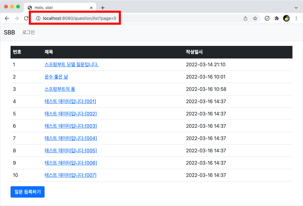Screen dimensions: 303x206
Task: Expand the tab search chevron
Action: click(x=296, y=8)
